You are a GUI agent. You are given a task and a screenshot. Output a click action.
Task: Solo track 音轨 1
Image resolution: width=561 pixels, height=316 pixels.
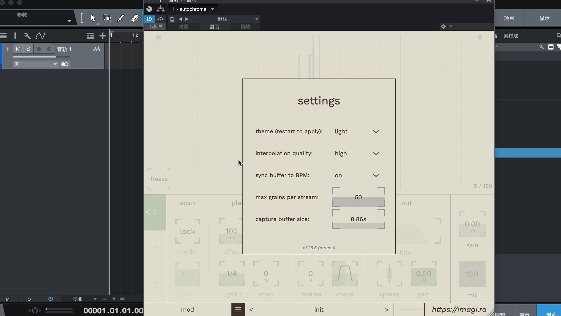tap(28, 49)
